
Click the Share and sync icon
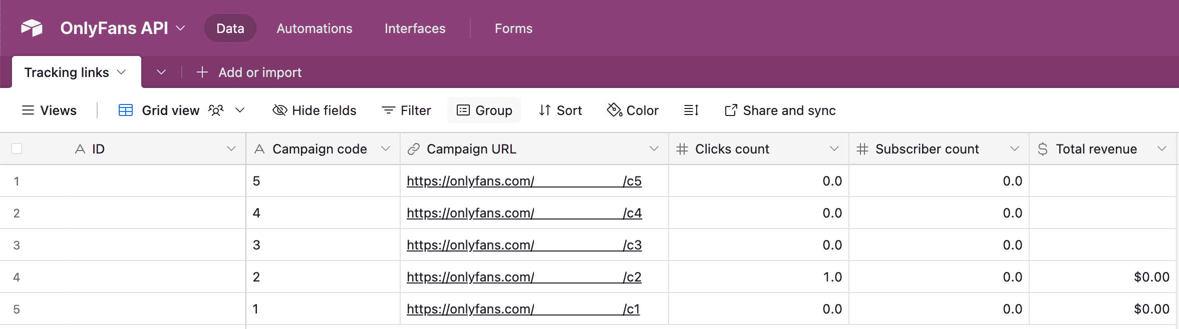coord(731,110)
